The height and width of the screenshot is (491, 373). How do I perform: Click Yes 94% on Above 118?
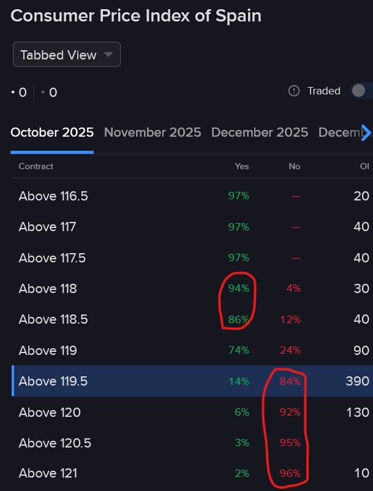(x=239, y=288)
